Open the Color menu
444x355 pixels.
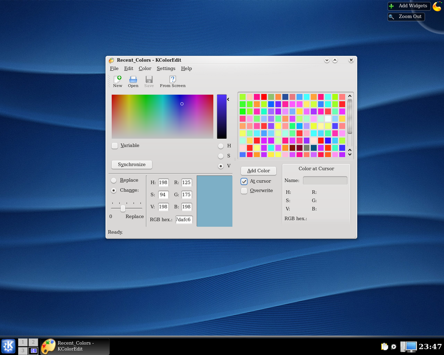[x=145, y=68]
